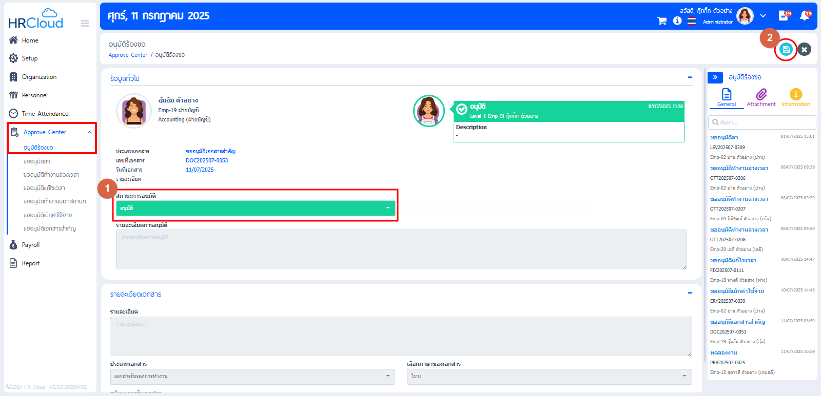The height and width of the screenshot is (396, 821).
Task: Click the รายละเอียดการอนุมัติ text area
Action: click(x=401, y=249)
